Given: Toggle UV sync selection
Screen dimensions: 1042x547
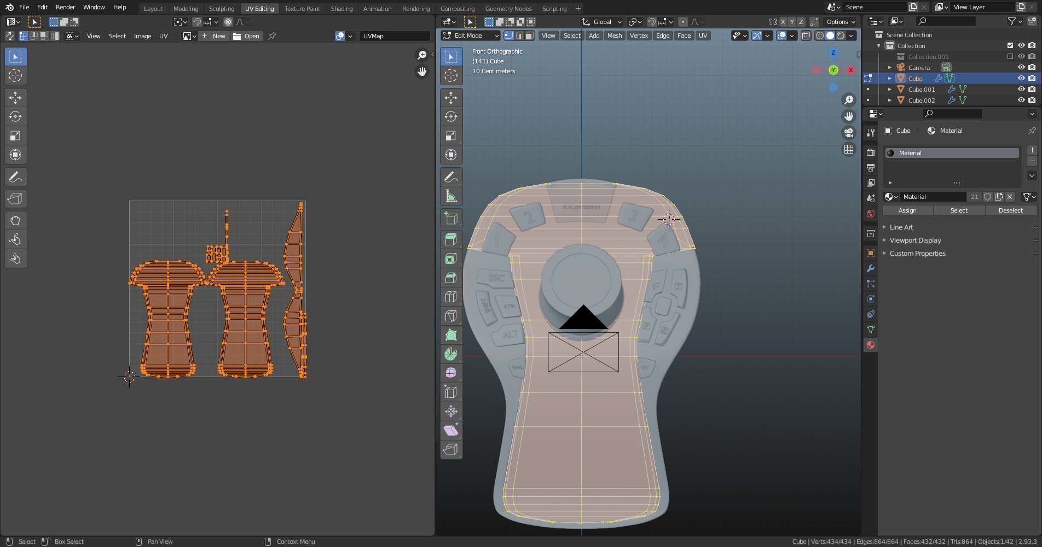Looking at the screenshot, I should [9, 36].
